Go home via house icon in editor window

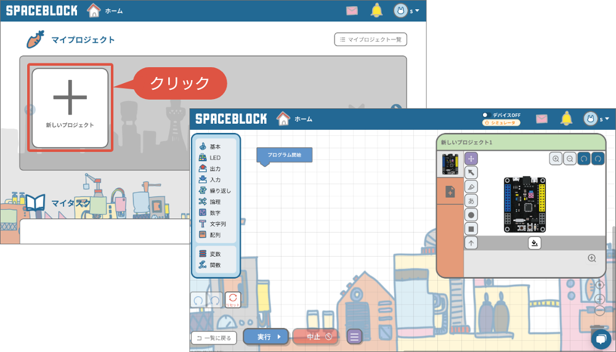point(283,119)
